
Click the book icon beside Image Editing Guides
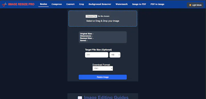[x=80, y=97]
